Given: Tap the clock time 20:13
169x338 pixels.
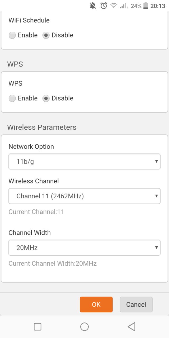Looking at the screenshot, I should click(x=158, y=6).
